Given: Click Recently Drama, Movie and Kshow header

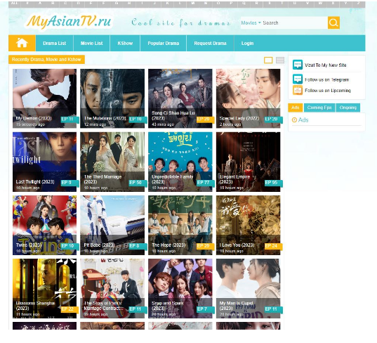Looking at the screenshot, I should pyautogui.click(x=46, y=59).
